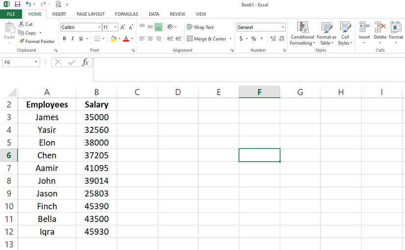Switch to the REVIEW tab
This screenshot has height=250, width=405.
177,14
